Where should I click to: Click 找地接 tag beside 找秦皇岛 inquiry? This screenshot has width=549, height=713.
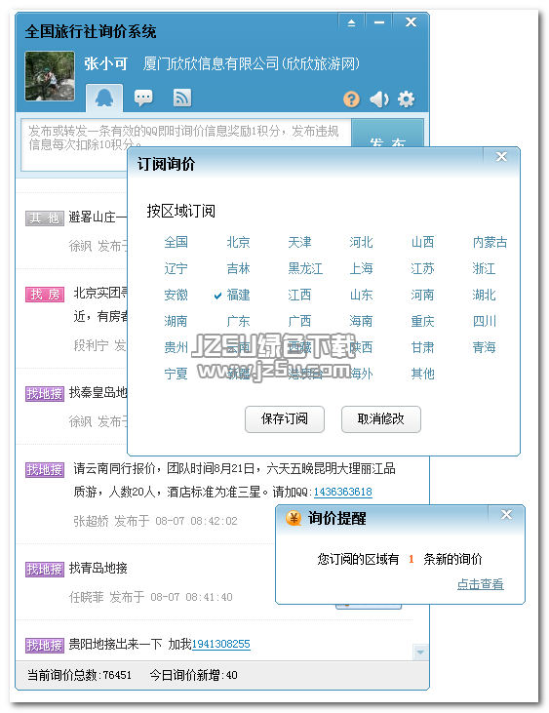(x=45, y=393)
